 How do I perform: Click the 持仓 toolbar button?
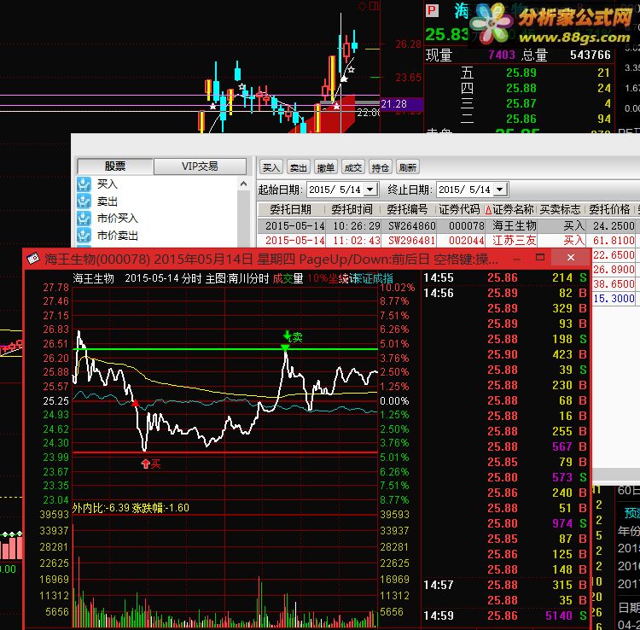click(381, 167)
